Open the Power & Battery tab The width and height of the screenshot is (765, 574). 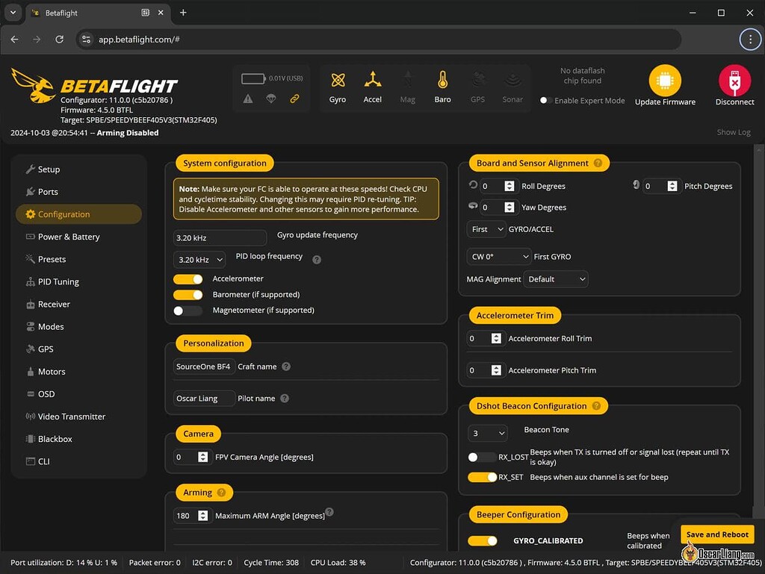coord(78,237)
